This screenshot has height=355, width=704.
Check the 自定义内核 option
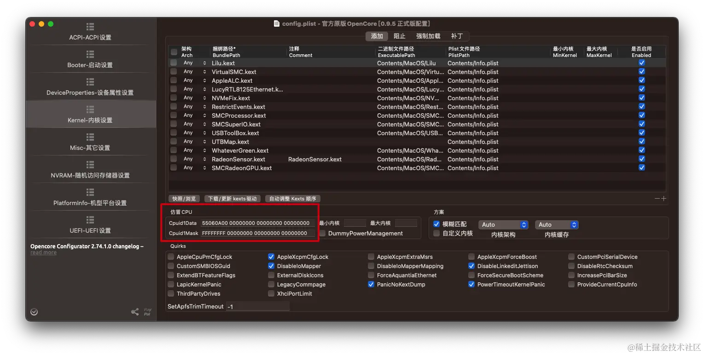pos(436,234)
